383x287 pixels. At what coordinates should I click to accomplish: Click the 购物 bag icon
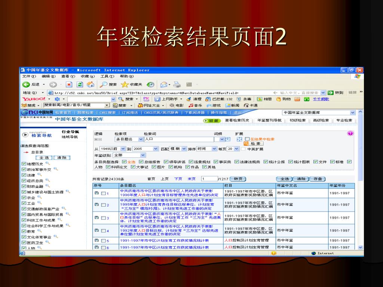click(279, 99)
